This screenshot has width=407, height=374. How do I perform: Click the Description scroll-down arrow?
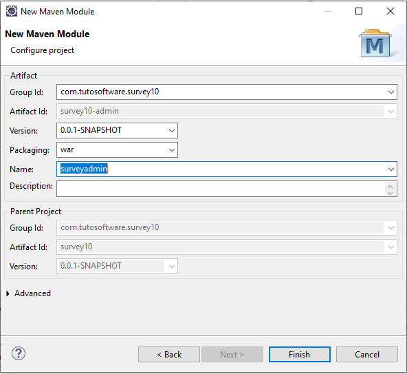[390, 193]
